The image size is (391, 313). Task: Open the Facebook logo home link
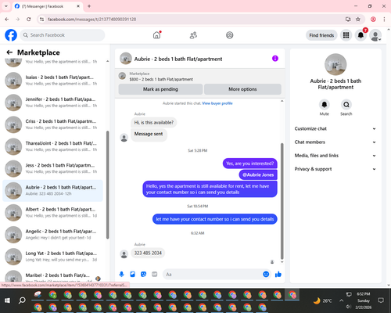11,35
